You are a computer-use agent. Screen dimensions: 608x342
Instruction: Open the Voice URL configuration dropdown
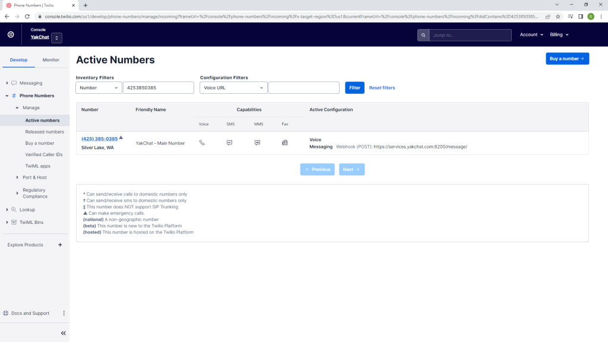233,88
